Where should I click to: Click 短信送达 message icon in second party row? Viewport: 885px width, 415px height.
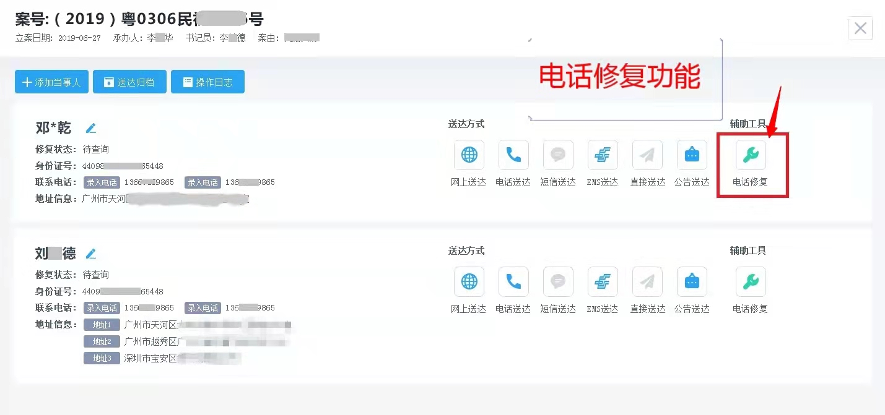pyautogui.click(x=558, y=281)
